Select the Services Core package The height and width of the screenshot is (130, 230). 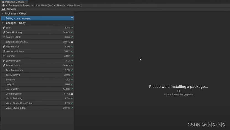pyautogui.click(x=37, y=61)
